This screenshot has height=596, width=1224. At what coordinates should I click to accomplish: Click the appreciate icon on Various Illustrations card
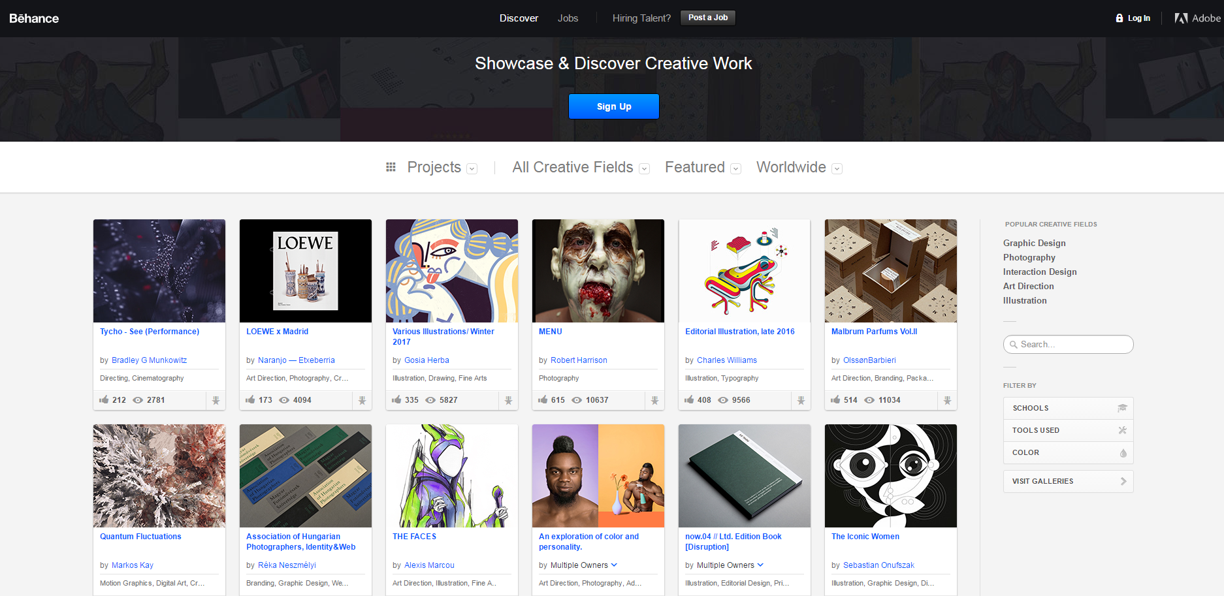click(x=396, y=400)
